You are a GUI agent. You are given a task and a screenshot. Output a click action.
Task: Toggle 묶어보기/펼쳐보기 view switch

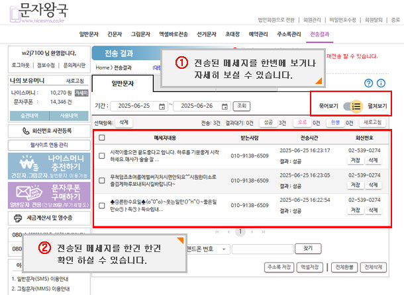[351, 106]
